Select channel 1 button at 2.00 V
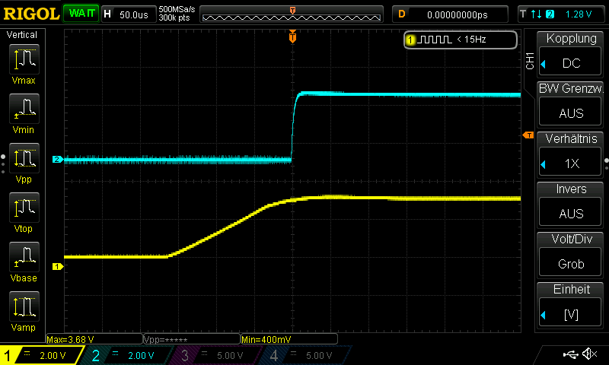 [42, 355]
